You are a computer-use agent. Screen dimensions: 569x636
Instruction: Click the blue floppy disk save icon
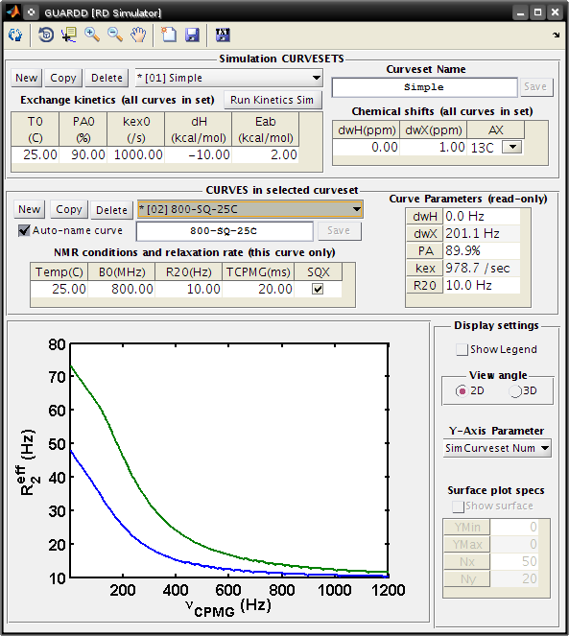click(x=192, y=35)
